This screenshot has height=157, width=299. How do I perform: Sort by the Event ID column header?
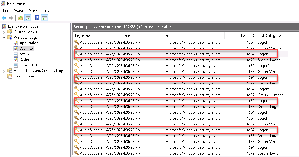click(240, 36)
